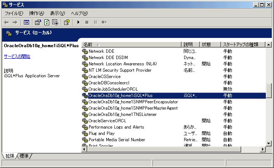Click the Help question mark toolbar icon
This screenshot has height=168, width=274.
(66, 22)
